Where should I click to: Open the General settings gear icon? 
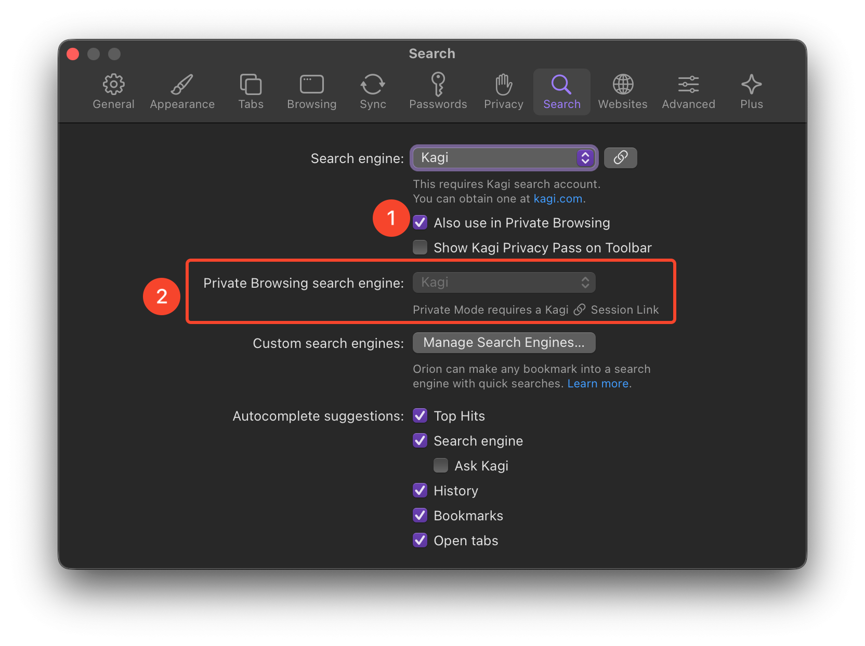pos(113,85)
